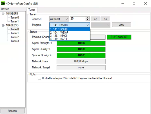Increase channel number with up arrow
The height and width of the screenshot is (114, 151).
pyautogui.click(x=87, y=18)
